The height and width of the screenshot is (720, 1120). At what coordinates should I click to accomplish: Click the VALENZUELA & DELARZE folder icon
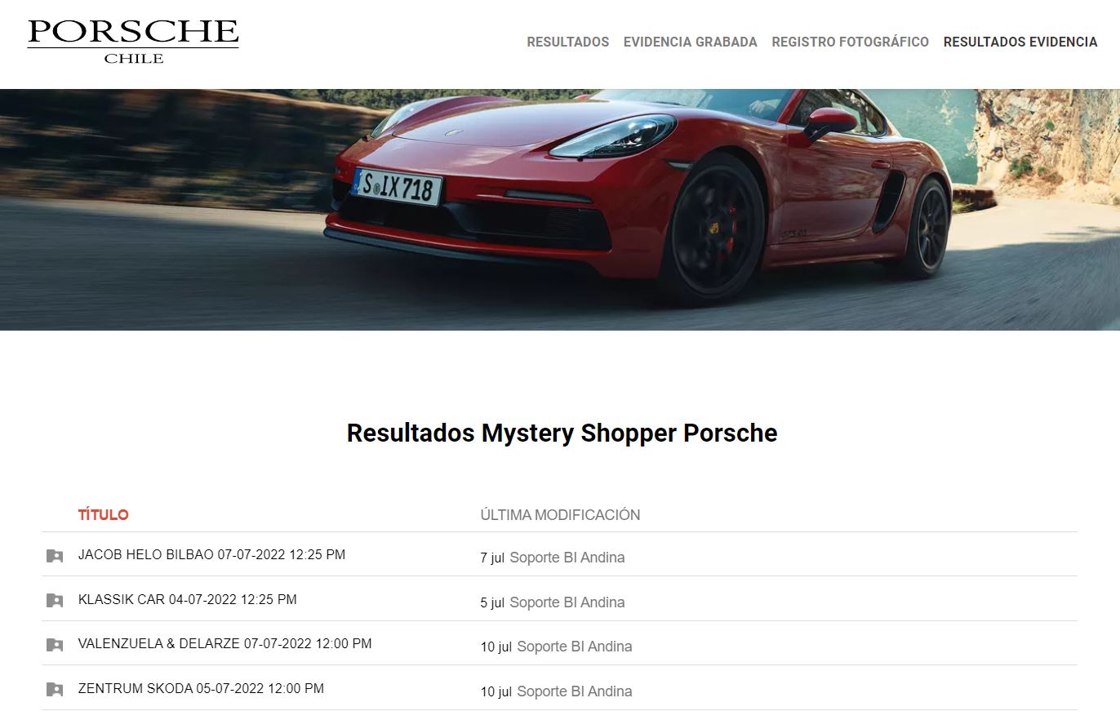pyautogui.click(x=55, y=645)
